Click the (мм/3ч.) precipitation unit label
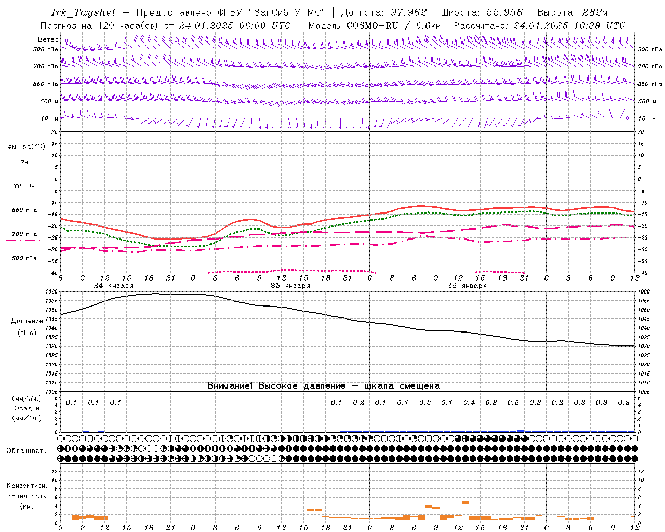Screen dimensions: 665x532 point(26,398)
